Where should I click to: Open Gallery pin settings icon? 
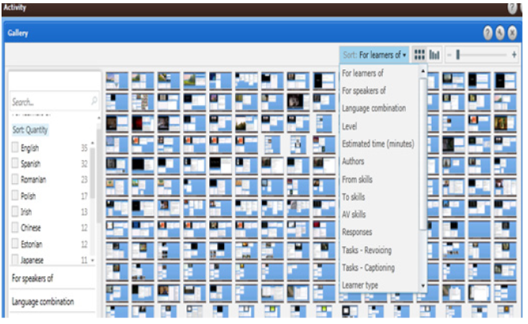500,33
